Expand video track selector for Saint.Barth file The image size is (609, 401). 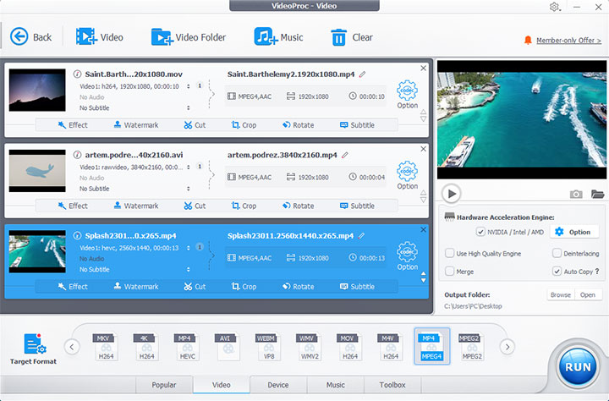coord(189,86)
